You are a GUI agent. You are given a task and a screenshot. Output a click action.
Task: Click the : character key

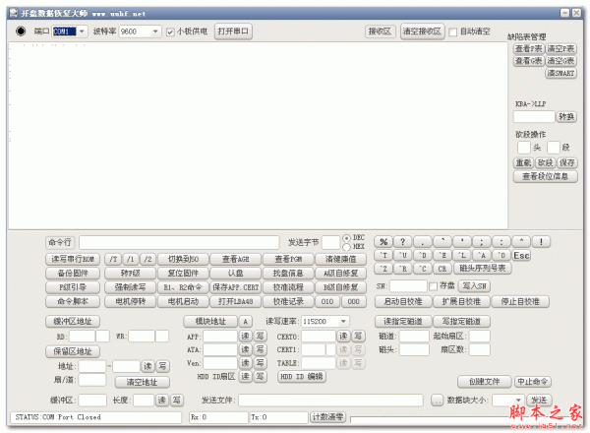(501, 242)
